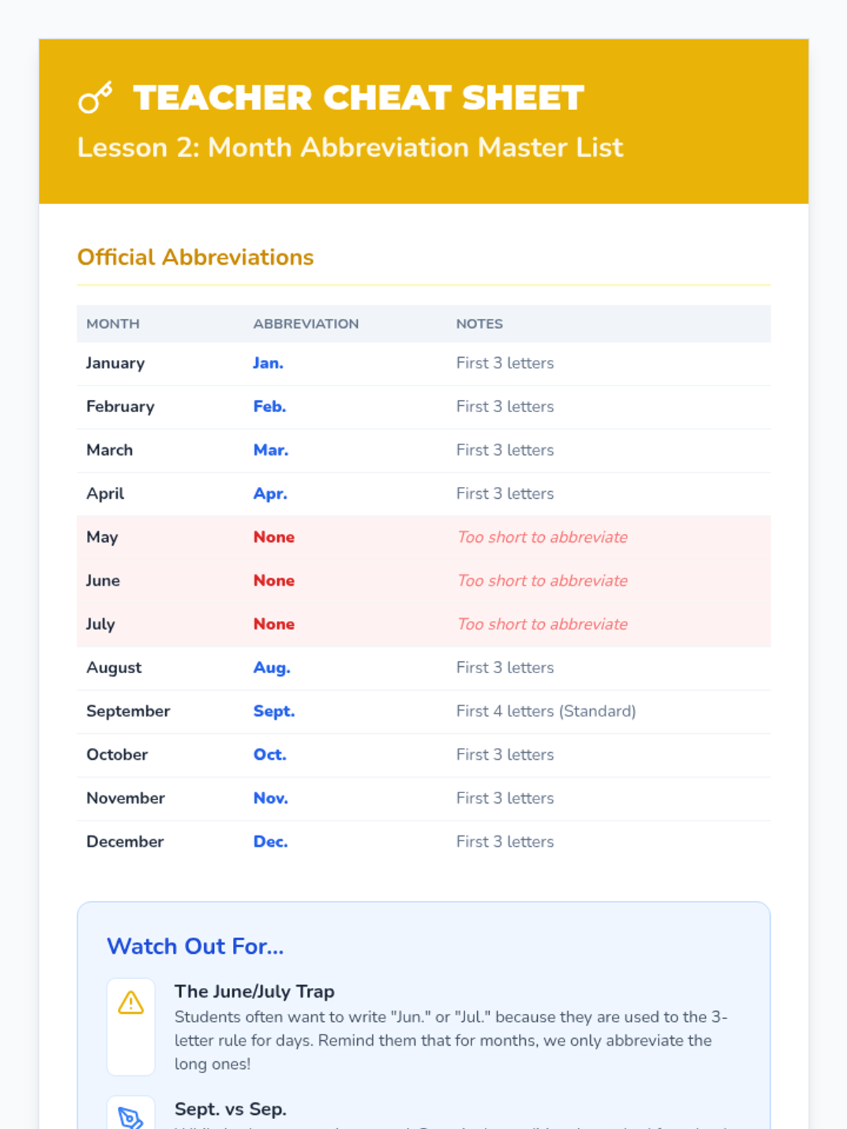Select the ABBREVIATION column header
This screenshot has height=1129, width=847.
click(x=306, y=324)
